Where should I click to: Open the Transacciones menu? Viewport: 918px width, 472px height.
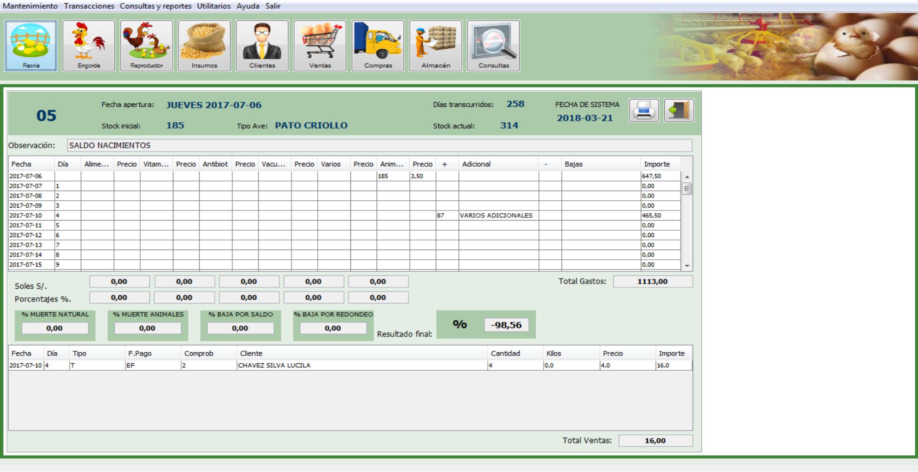89,6
